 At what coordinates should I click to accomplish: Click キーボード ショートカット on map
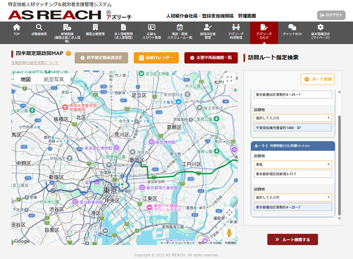point(177,243)
